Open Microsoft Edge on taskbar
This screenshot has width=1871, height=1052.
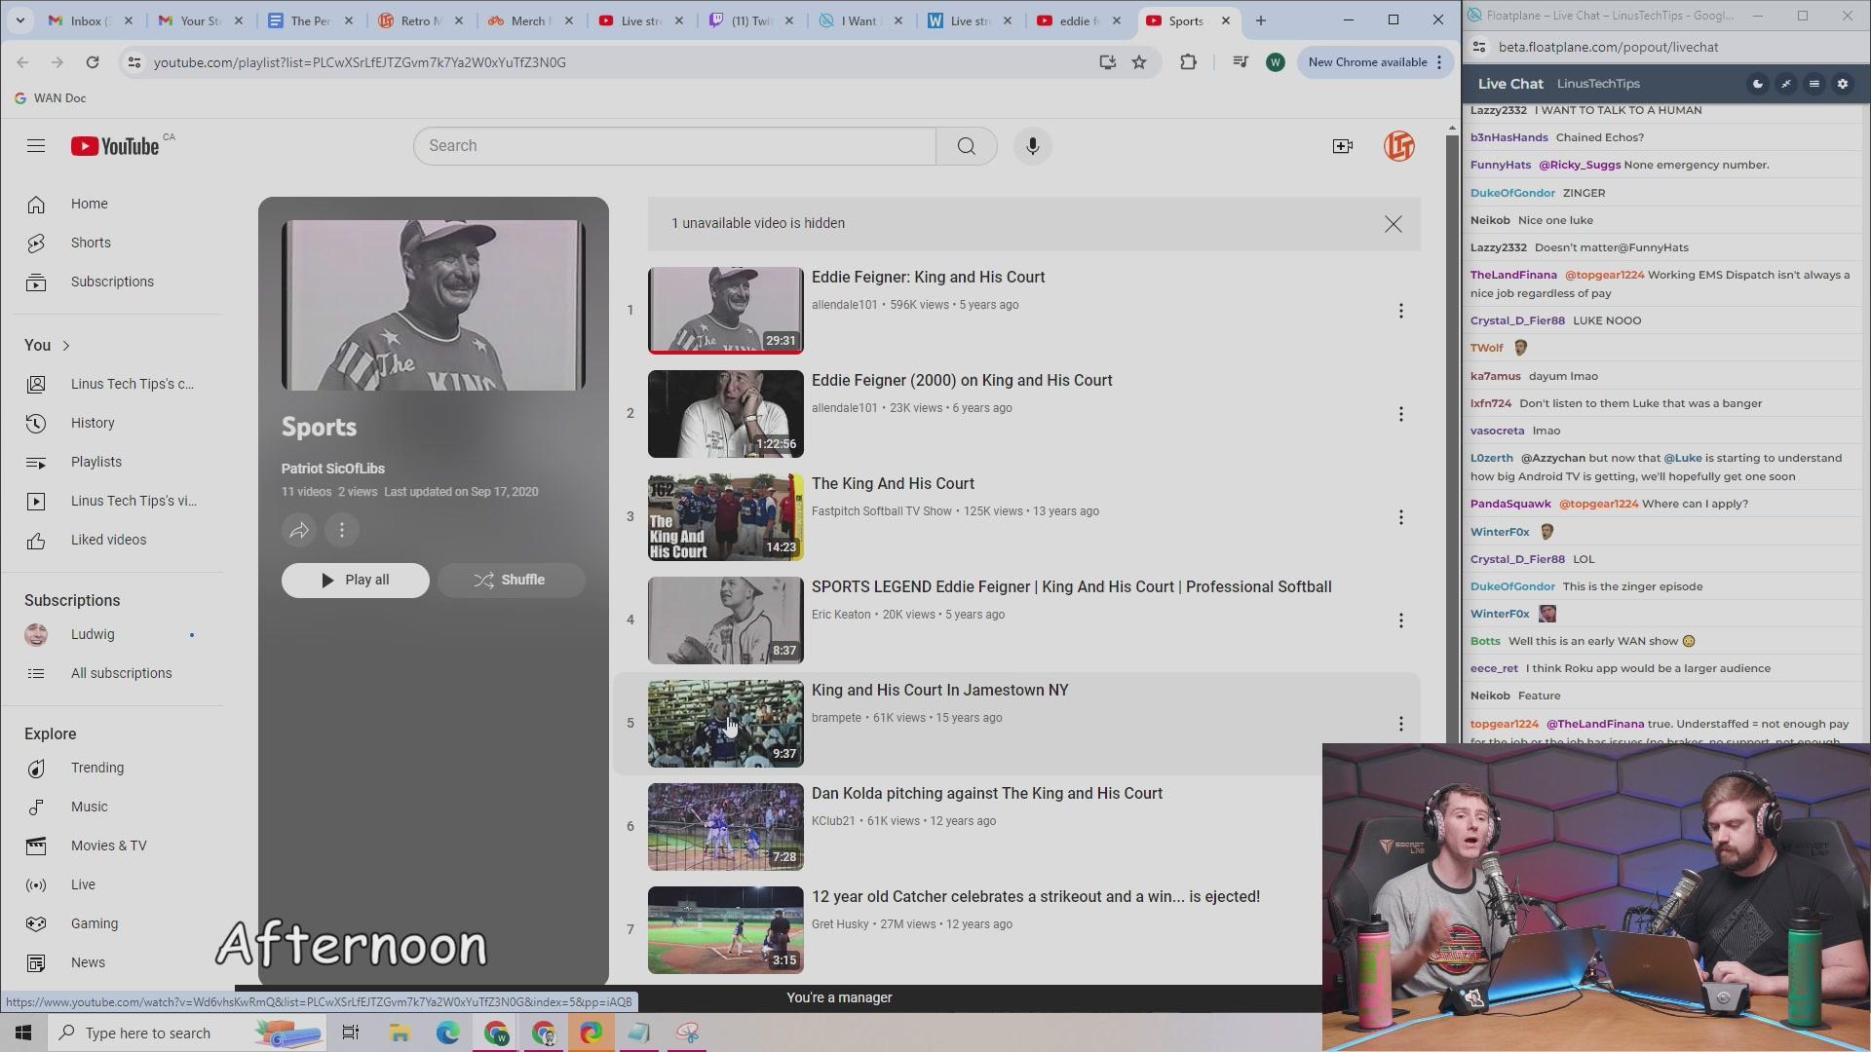coord(447,1033)
